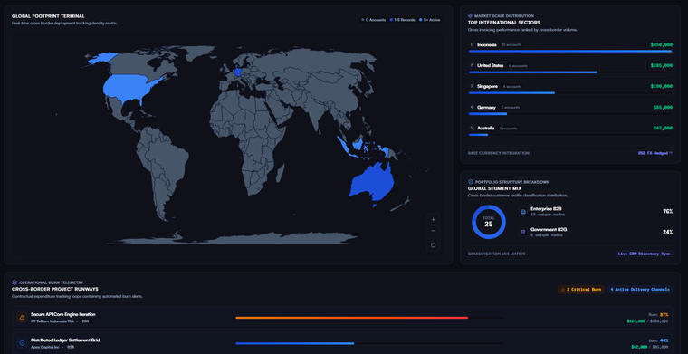Click the Enterprise B2B segment icon

[523, 212]
